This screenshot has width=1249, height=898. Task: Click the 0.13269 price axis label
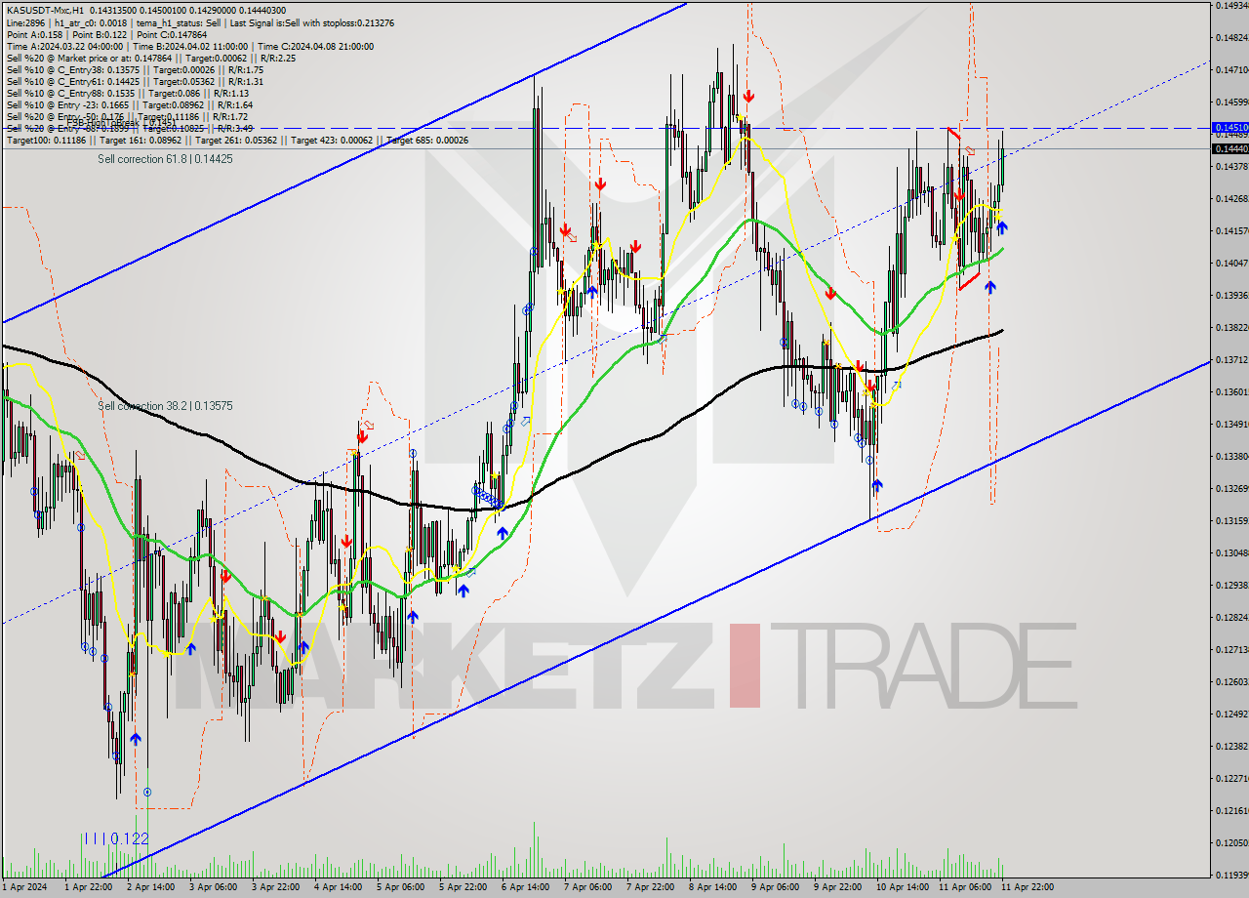tap(1230, 489)
